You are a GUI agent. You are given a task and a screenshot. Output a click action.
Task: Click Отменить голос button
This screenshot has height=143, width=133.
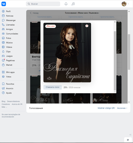pos(53,87)
